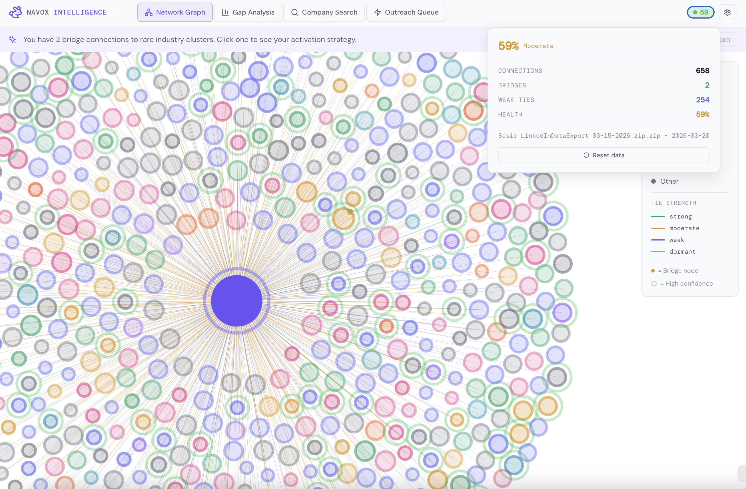Click the partially hidden outreach button in banner
746x489 pixels.
tap(727, 39)
